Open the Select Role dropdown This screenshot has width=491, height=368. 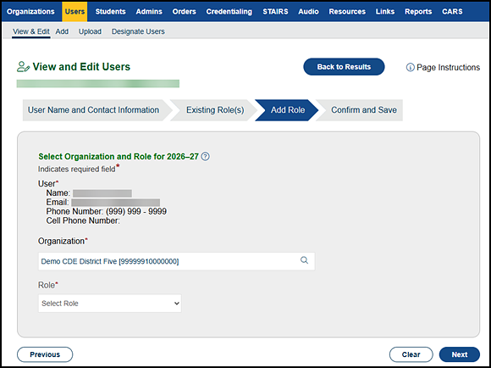109,304
